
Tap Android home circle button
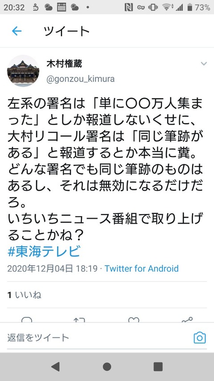(107, 366)
